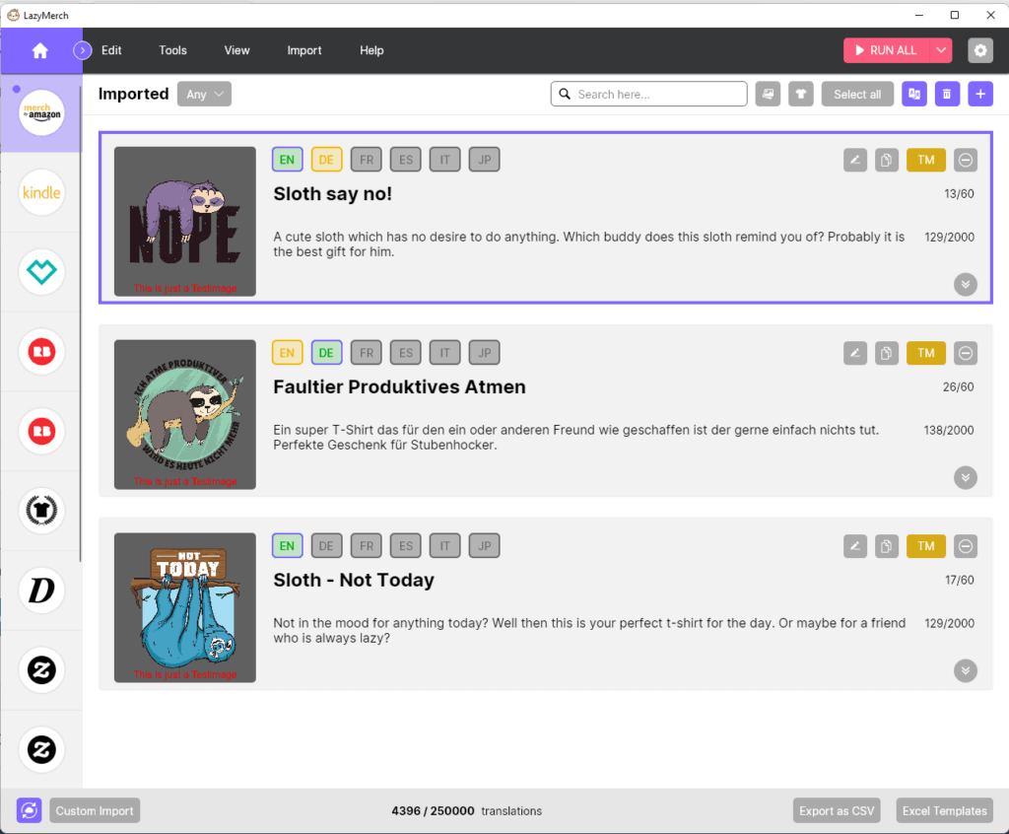Toggle JP language on 'Faultier Produktives Atmen'
1009x834 pixels.
484,353
